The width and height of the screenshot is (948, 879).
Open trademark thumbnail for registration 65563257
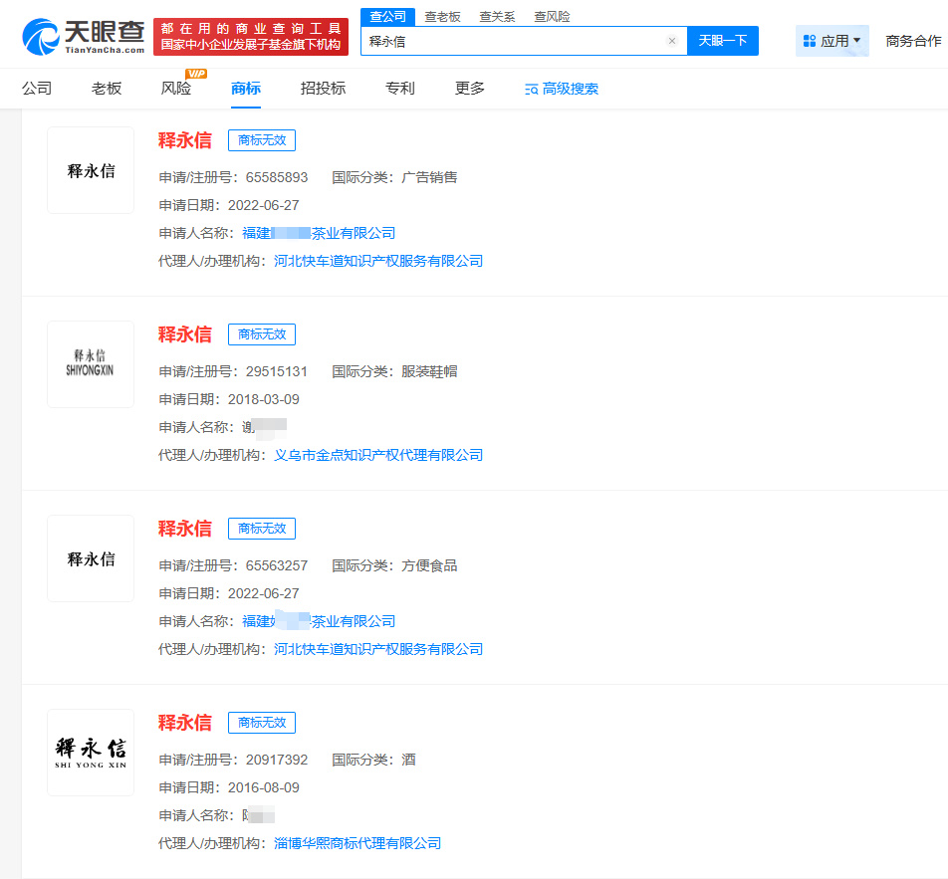tap(91, 558)
